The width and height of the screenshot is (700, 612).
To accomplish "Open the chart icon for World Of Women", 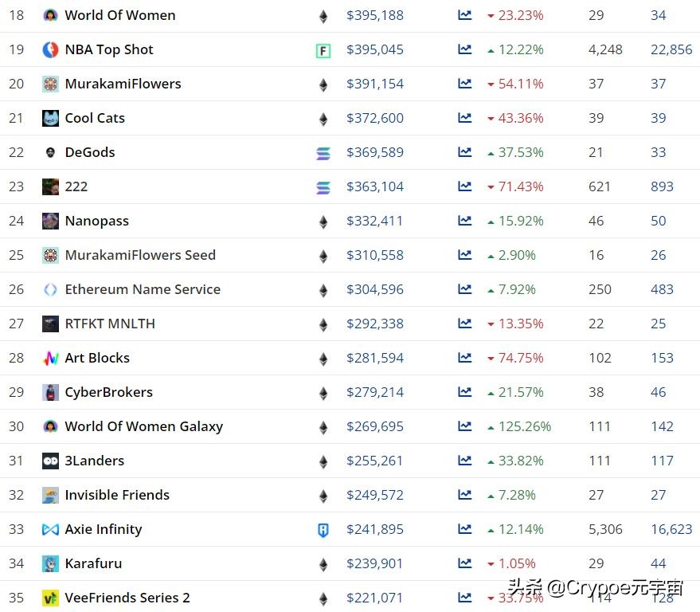I will [x=465, y=15].
